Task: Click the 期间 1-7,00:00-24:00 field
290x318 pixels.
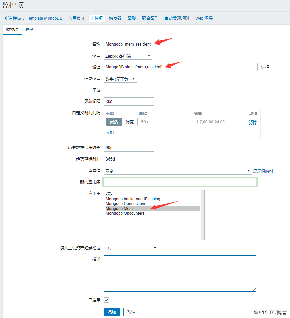Action: [221, 122]
